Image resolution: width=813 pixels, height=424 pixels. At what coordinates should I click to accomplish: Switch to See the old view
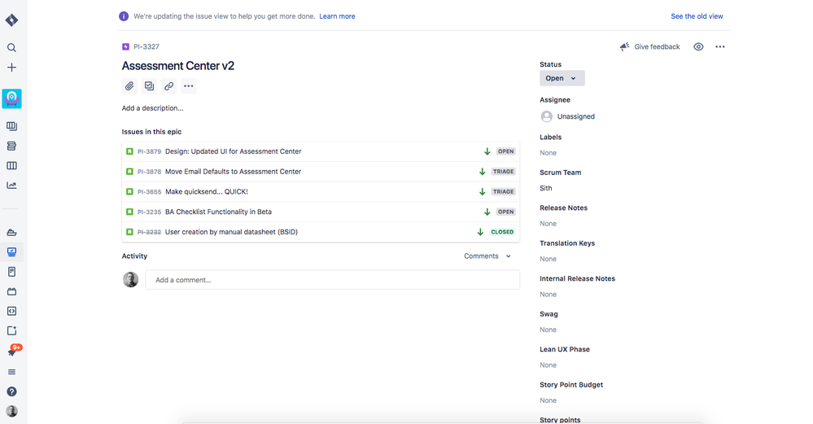pos(697,16)
